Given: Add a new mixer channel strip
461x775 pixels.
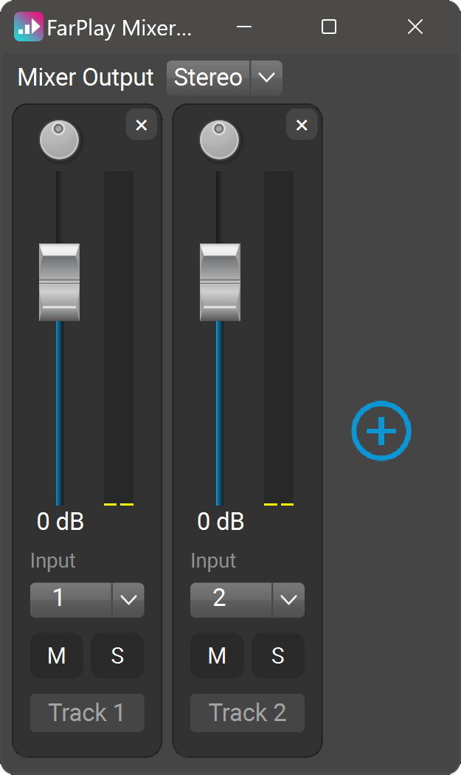Looking at the screenshot, I should pyautogui.click(x=381, y=431).
